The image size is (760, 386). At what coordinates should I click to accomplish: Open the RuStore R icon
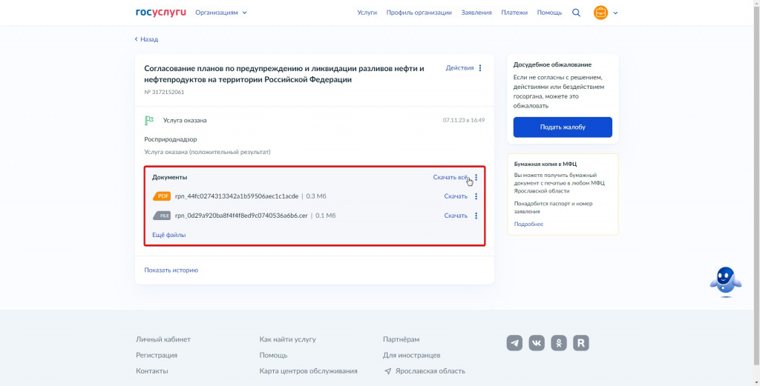click(x=581, y=343)
